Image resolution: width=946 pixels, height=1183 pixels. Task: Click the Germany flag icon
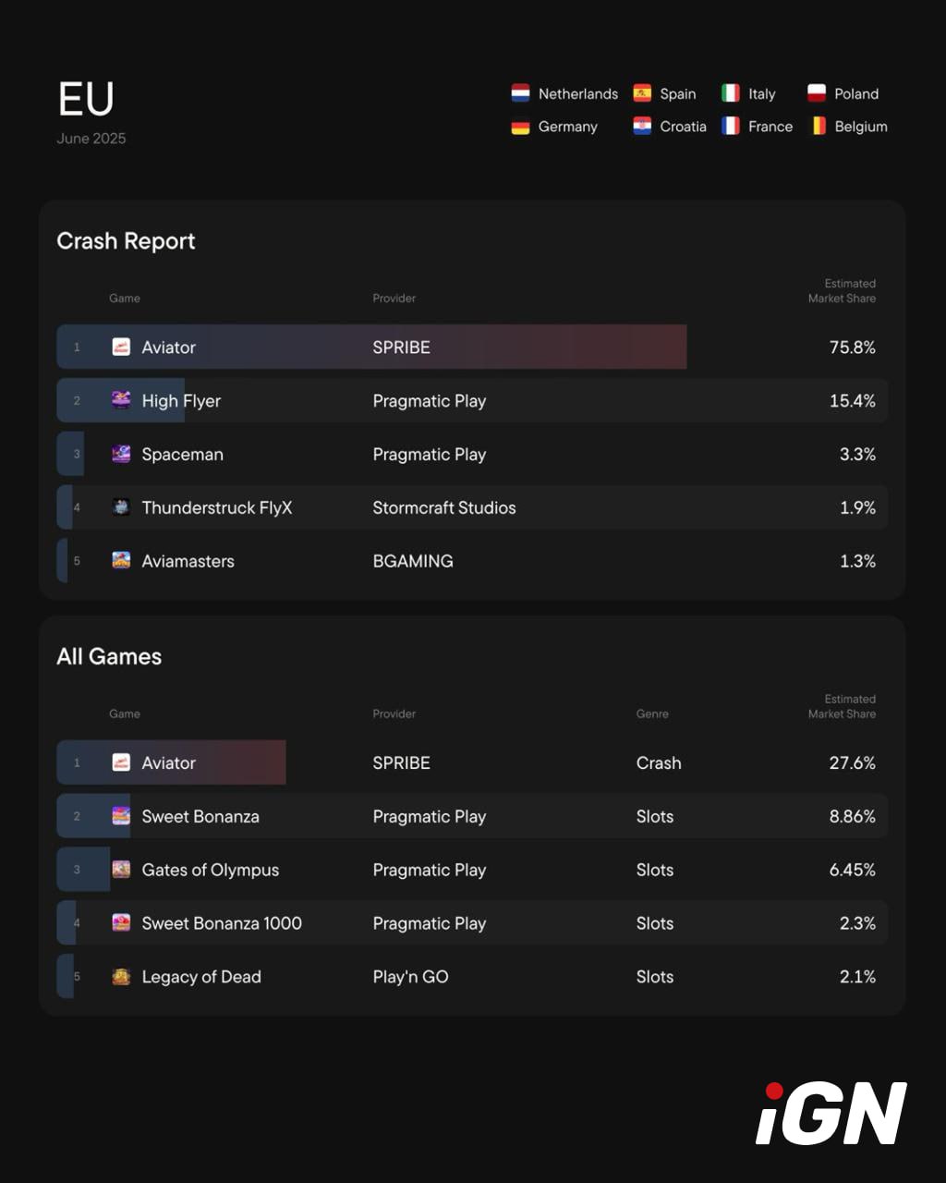(x=520, y=127)
